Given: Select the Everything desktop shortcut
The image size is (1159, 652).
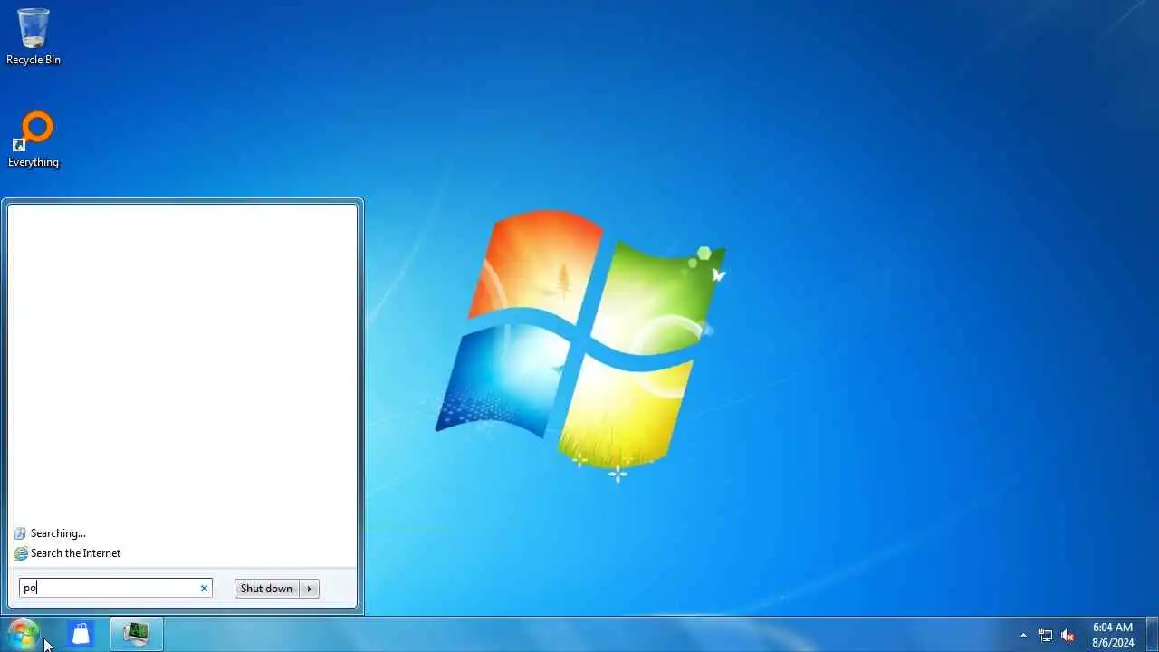Looking at the screenshot, I should coord(34,139).
